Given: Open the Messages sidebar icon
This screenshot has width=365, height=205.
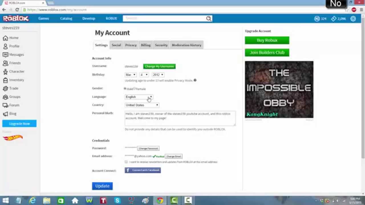Looking at the screenshot, I should (x=5, y=55).
